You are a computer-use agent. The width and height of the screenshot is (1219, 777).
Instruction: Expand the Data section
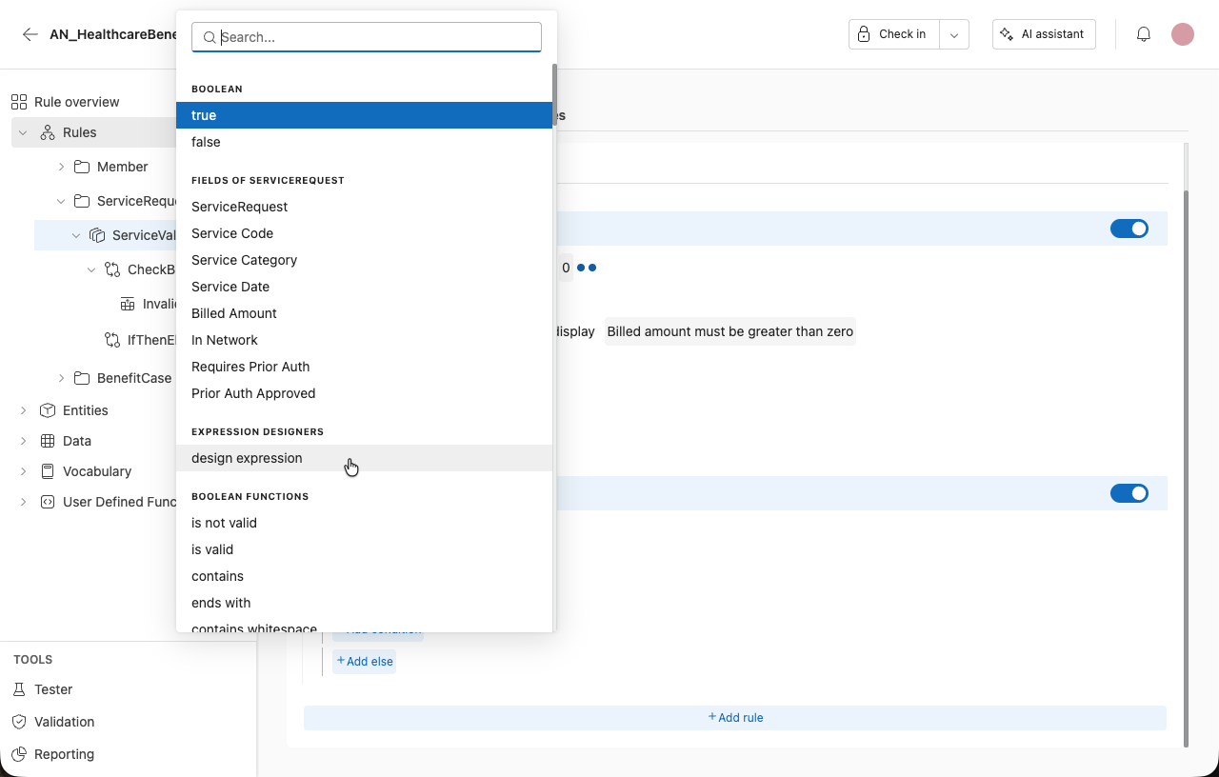pos(23,441)
